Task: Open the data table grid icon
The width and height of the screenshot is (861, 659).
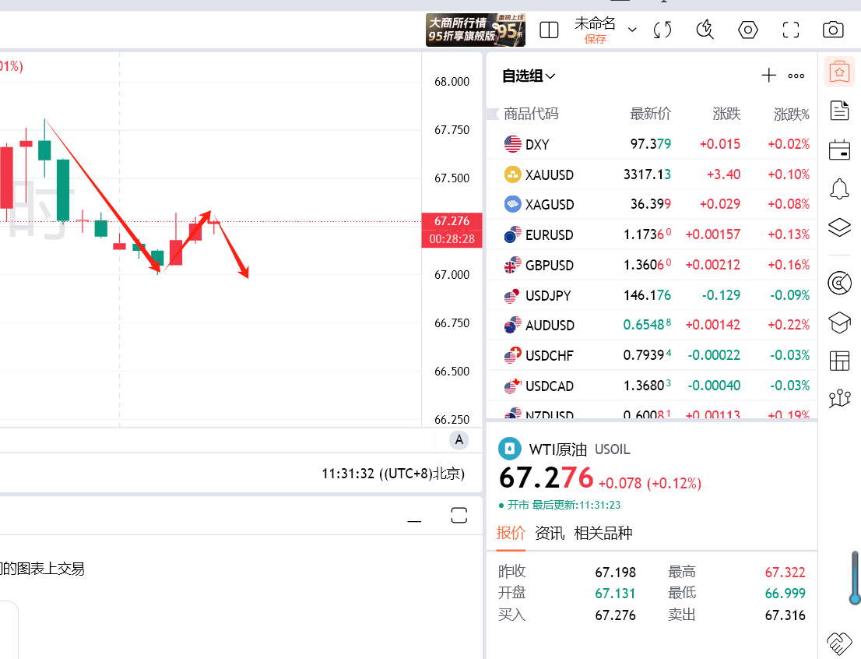Action: click(x=839, y=361)
